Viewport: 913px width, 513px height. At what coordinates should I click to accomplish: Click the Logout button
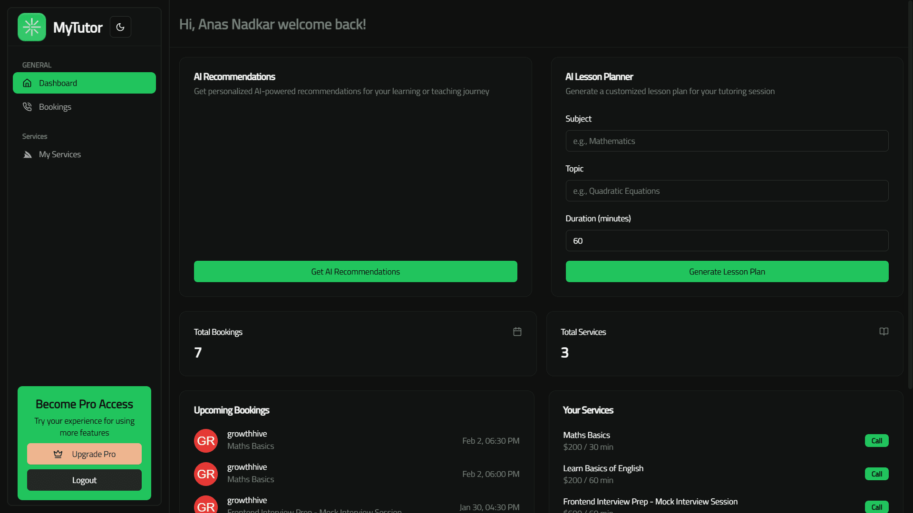point(84,480)
